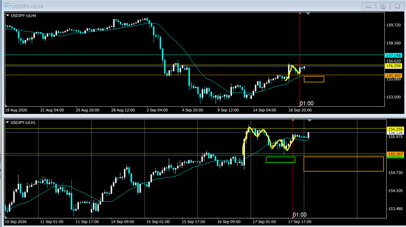Select the green rectangle on H1 chart
Screen dimensions: 406x227
[280, 160]
